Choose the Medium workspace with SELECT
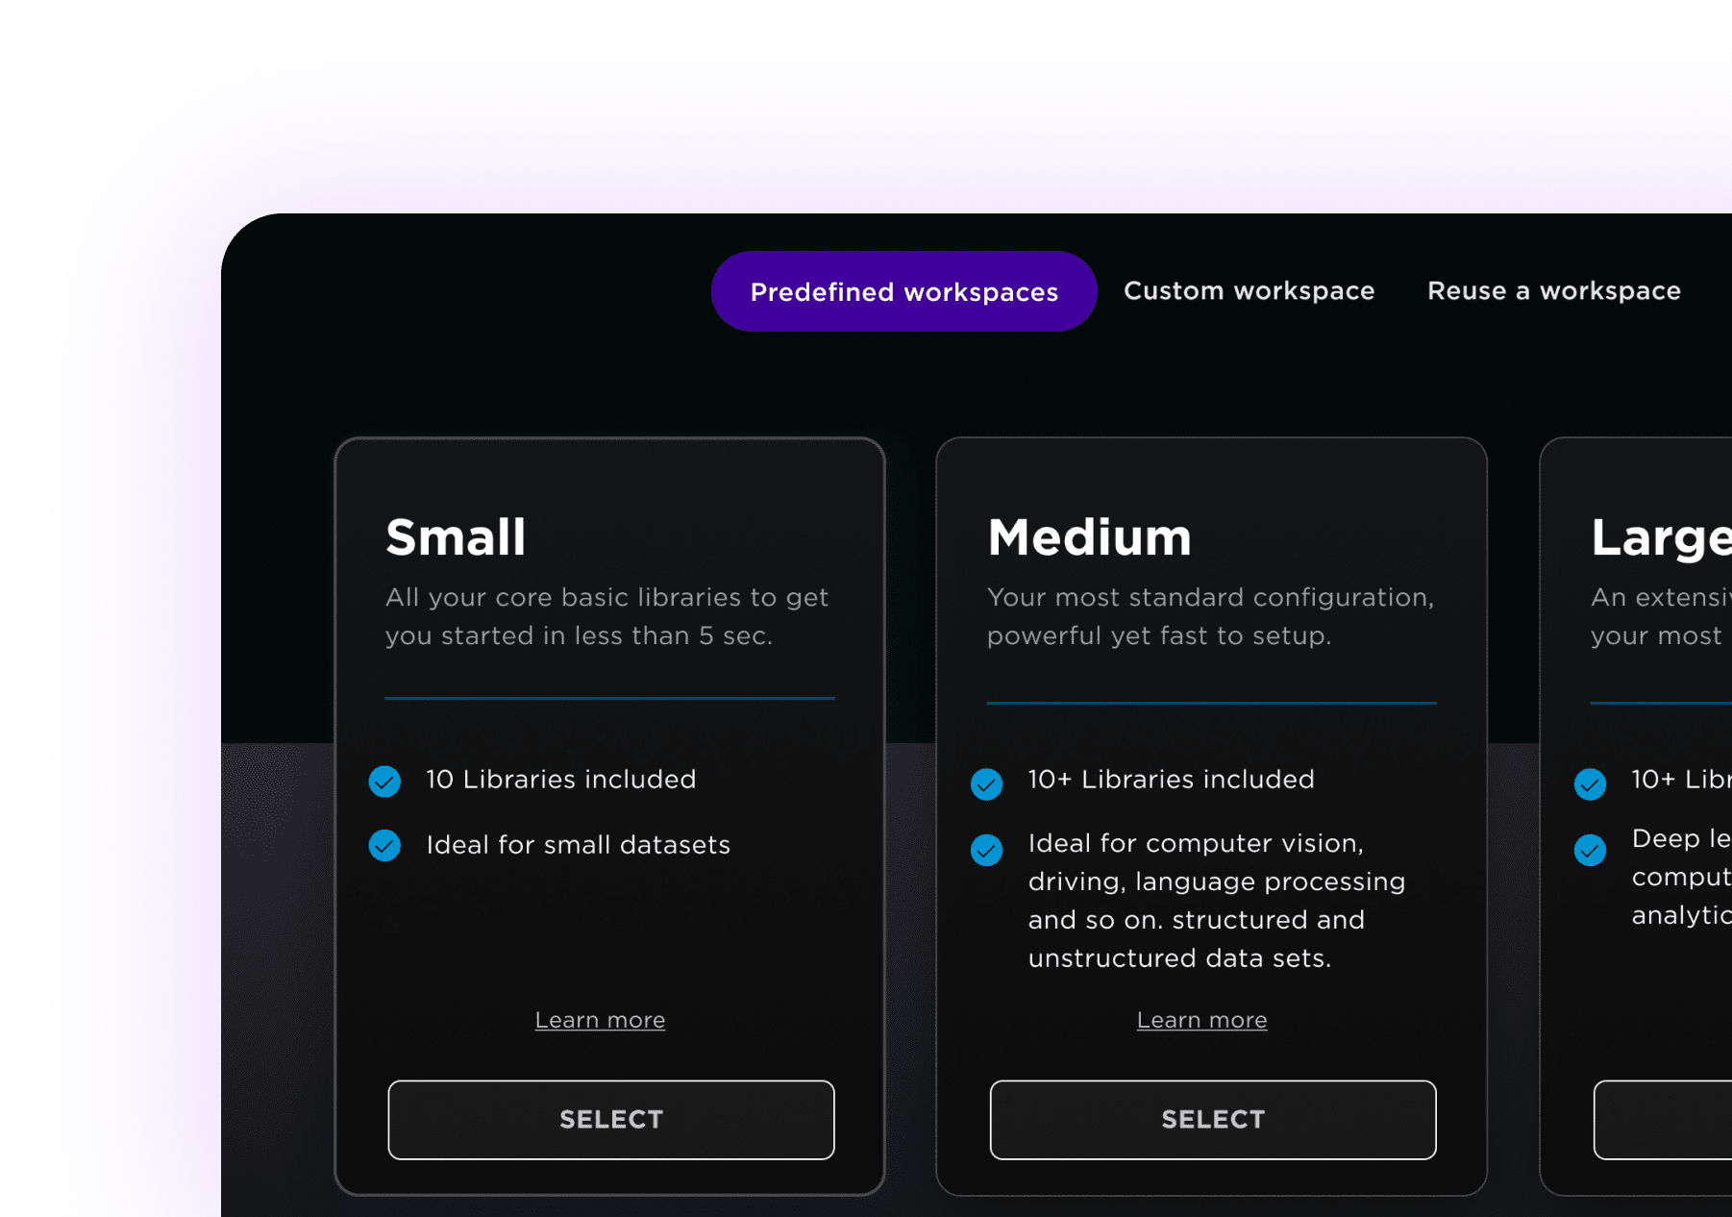Image resolution: width=1732 pixels, height=1217 pixels. 1213,1120
